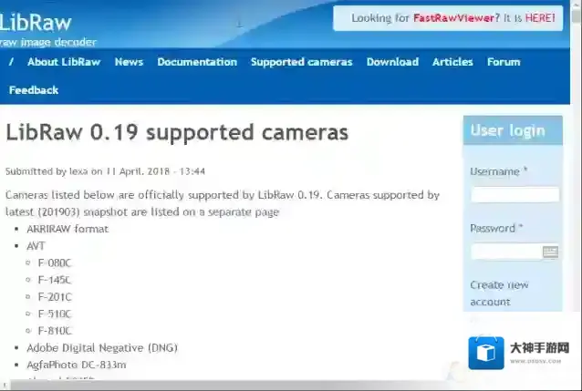Focus the Password input field

(x=514, y=252)
